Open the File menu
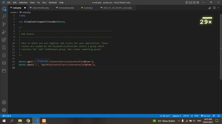Image resolution: width=222 pixels, height=124 pixels. point(9,2)
